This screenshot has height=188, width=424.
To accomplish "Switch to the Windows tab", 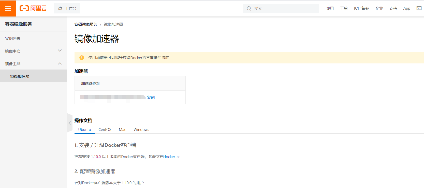I will (x=141, y=130).
